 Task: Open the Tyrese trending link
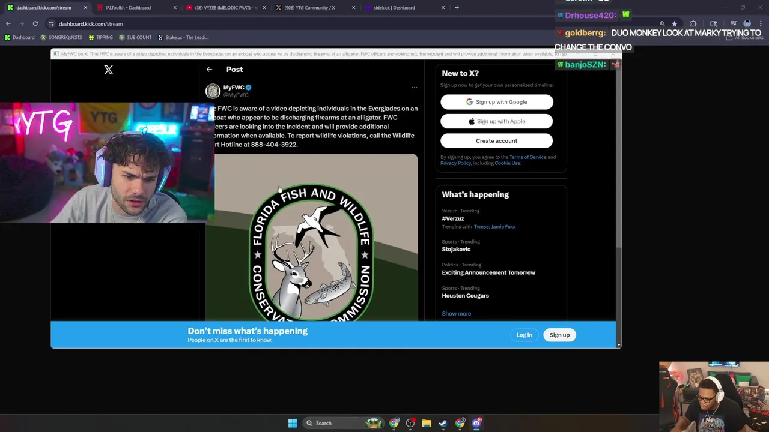[x=481, y=227]
